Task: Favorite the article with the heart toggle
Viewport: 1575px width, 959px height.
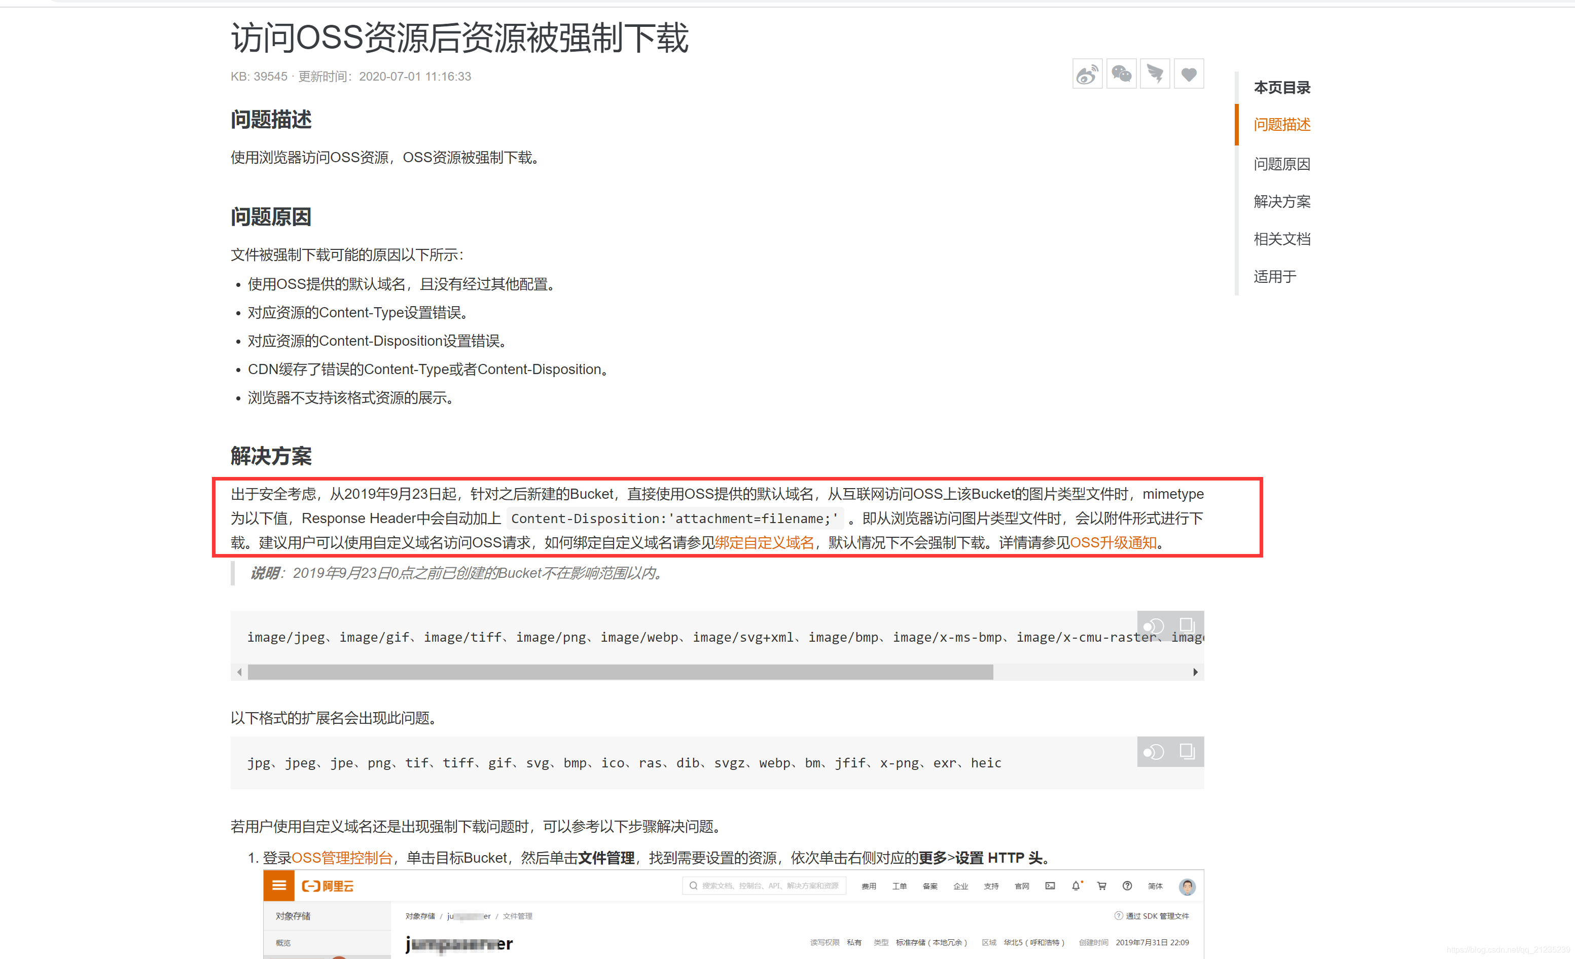Action: (1189, 73)
